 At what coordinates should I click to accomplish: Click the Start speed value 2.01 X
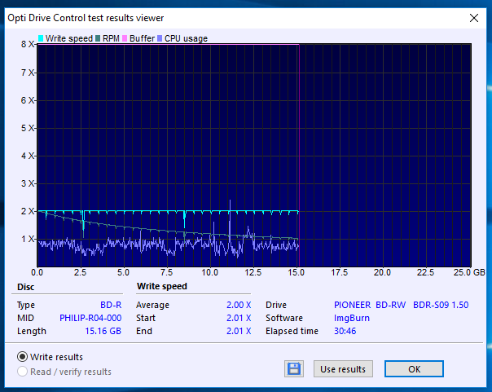point(239,318)
